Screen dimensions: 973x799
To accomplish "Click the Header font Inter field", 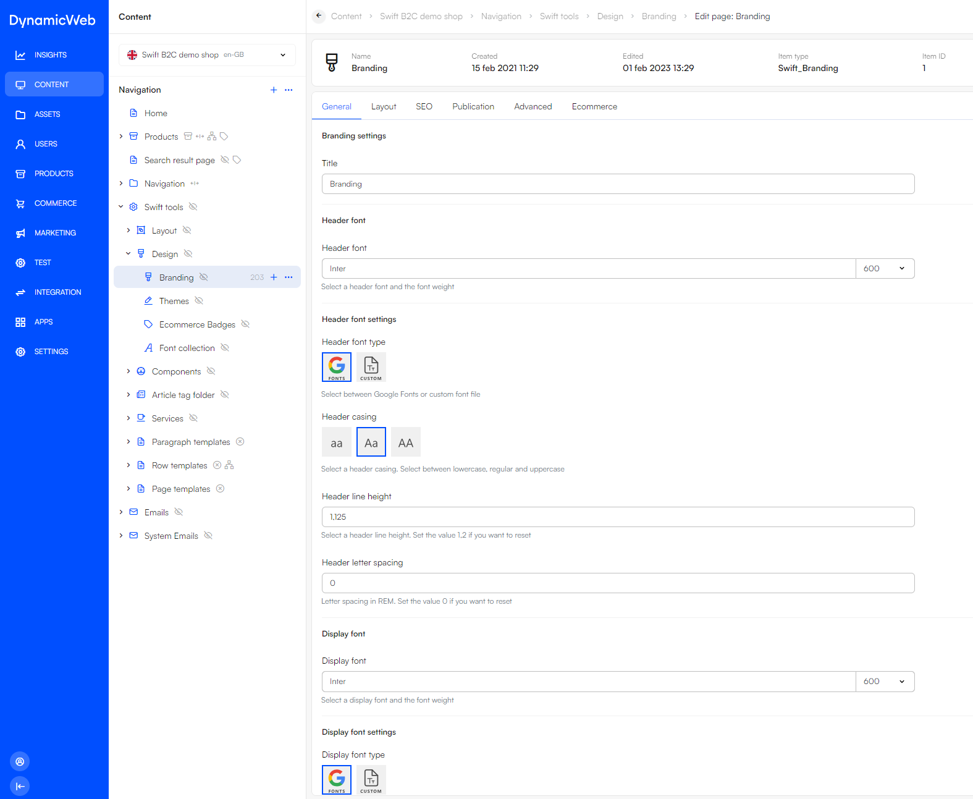I will [589, 269].
